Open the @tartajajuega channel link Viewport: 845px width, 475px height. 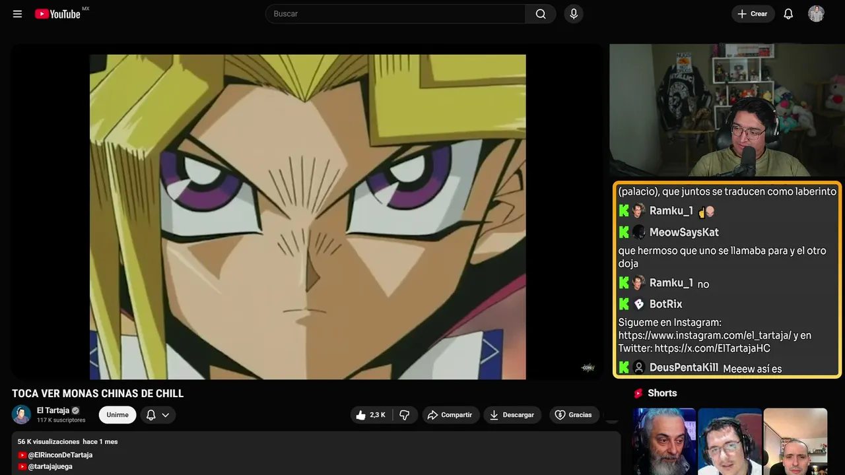50,466
